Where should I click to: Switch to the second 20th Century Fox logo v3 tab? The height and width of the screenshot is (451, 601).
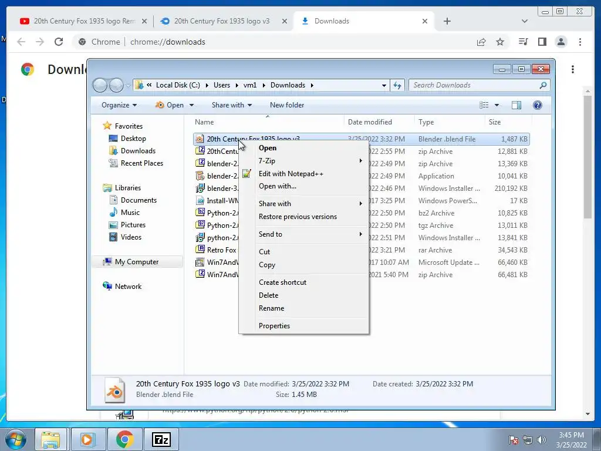(221, 21)
